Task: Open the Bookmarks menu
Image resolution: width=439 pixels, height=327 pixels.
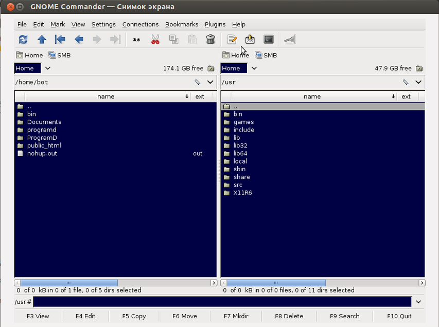Action: 182,24
